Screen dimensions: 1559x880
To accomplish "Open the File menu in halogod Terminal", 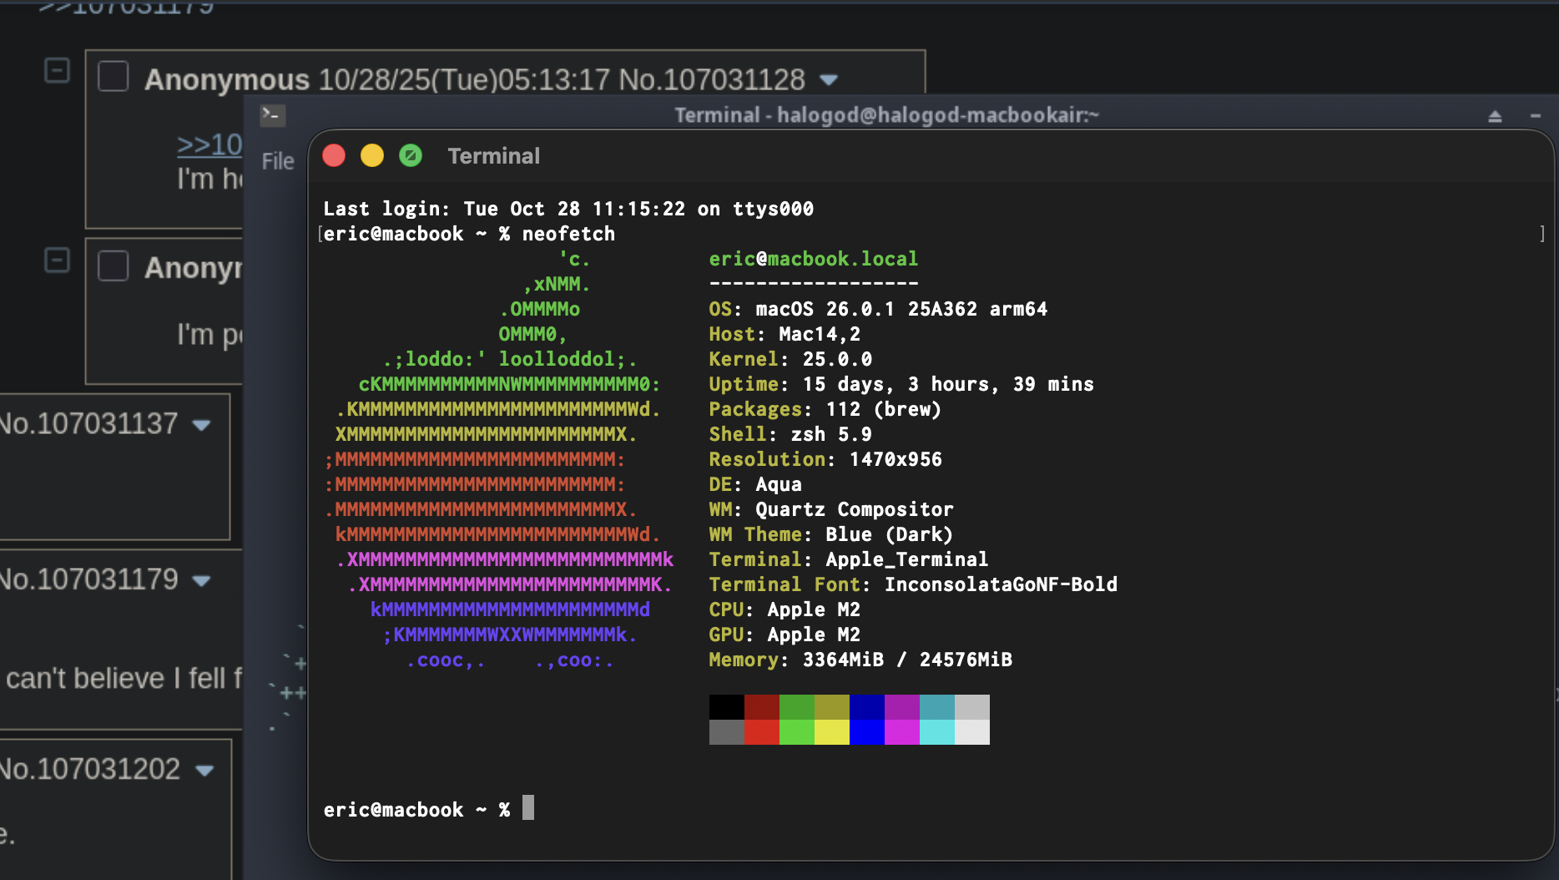I will [278, 161].
